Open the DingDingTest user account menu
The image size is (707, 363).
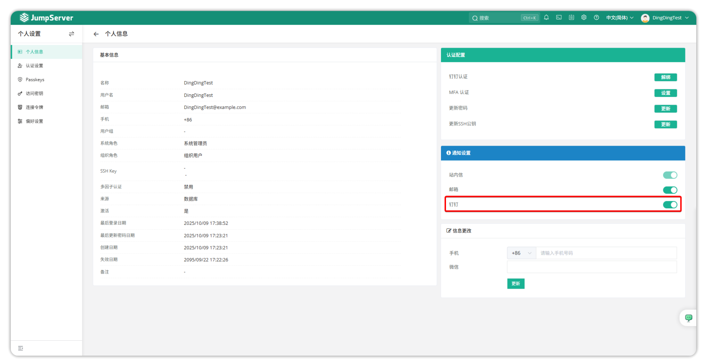pyautogui.click(x=665, y=18)
